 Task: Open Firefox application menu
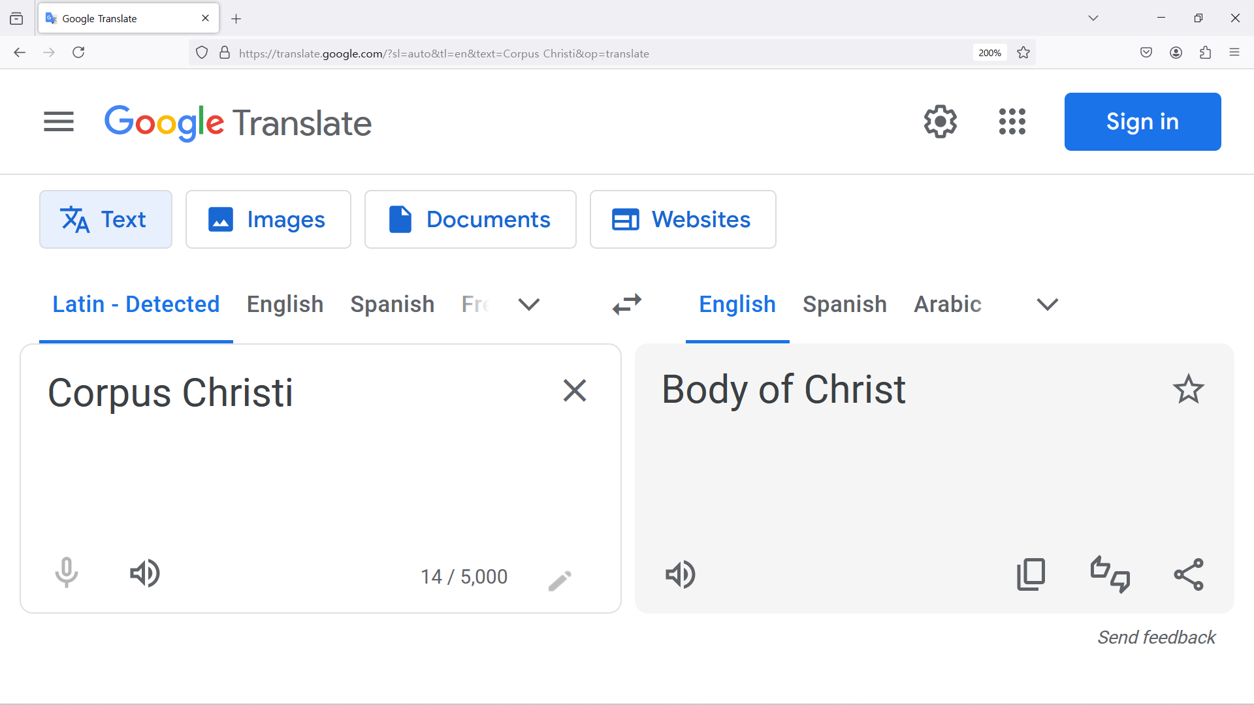pyautogui.click(x=1234, y=53)
